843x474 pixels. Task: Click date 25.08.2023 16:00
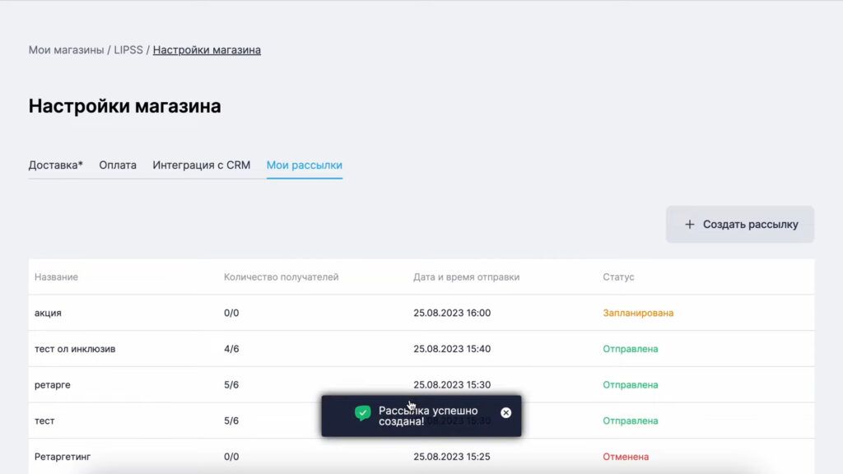click(x=452, y=313)
